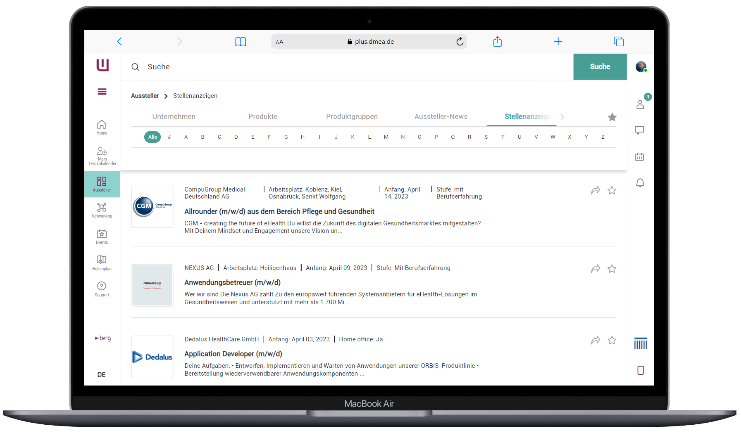Viewport: 741px width, 433px height.
Task: Open the Hallenplan floor map
Action: (x=102, y=263)
